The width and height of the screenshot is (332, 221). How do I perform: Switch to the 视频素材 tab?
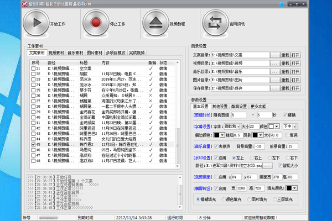tap(56, 53)
